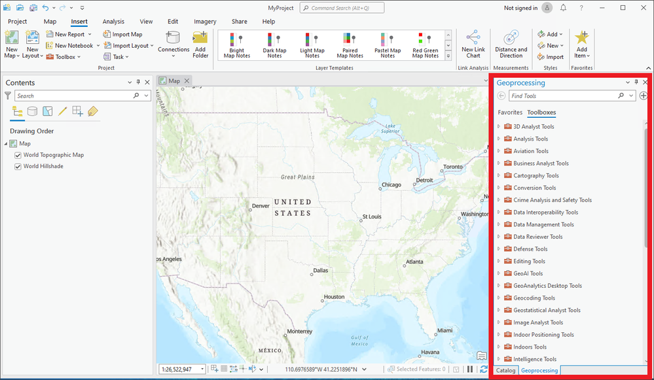
Task: Toggle World Hillshade layer visibility
Action: point(18,166)
